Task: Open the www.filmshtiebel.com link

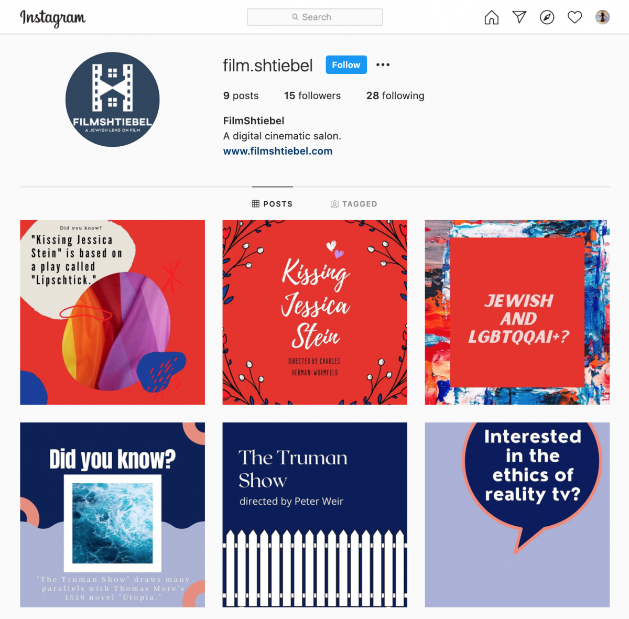Action: 278,151
